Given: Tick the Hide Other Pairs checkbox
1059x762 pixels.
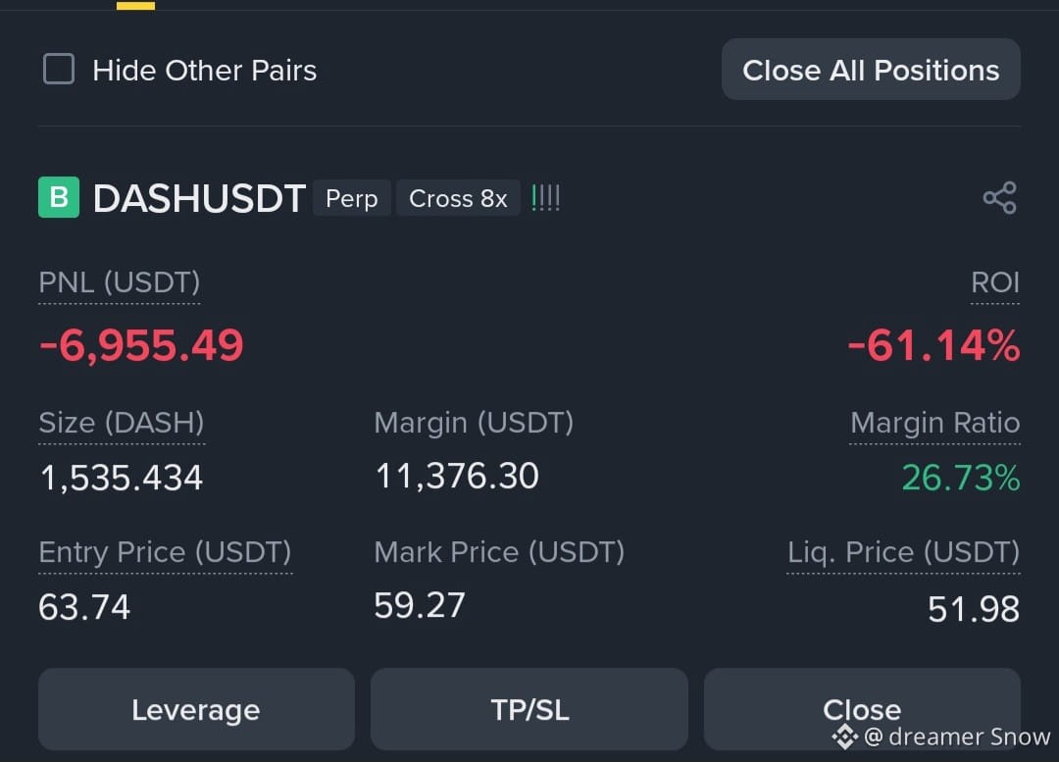Looking at the screenshot, I should [59, 69].
